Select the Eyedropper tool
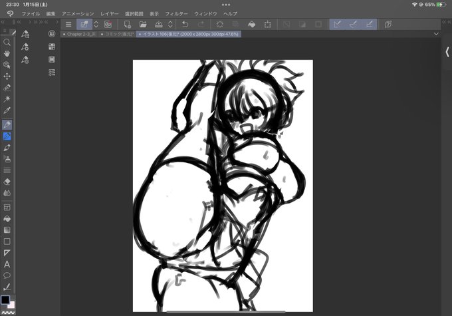Viewport: 452px width, 316px height. (7, 110)
